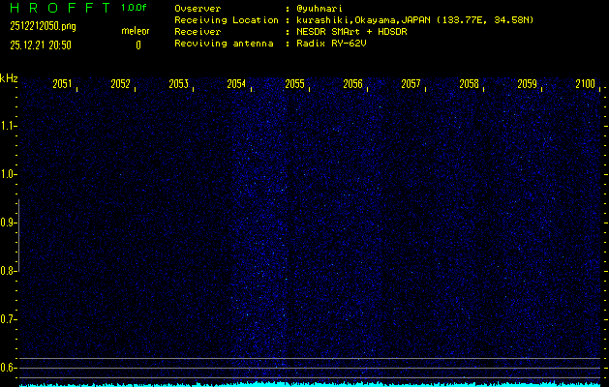Click the 2051 time marker
Image resolution: width=609 pixels, height=387 pixels.
click(x=62, y=84)
